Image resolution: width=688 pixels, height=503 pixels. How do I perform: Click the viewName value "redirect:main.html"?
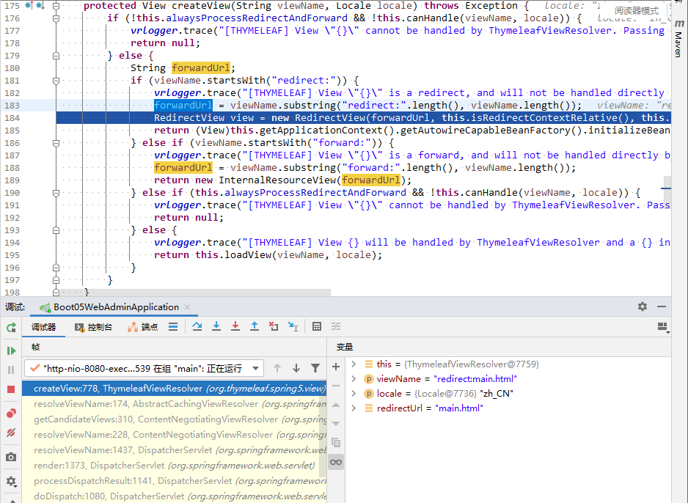tap(475, 379)
